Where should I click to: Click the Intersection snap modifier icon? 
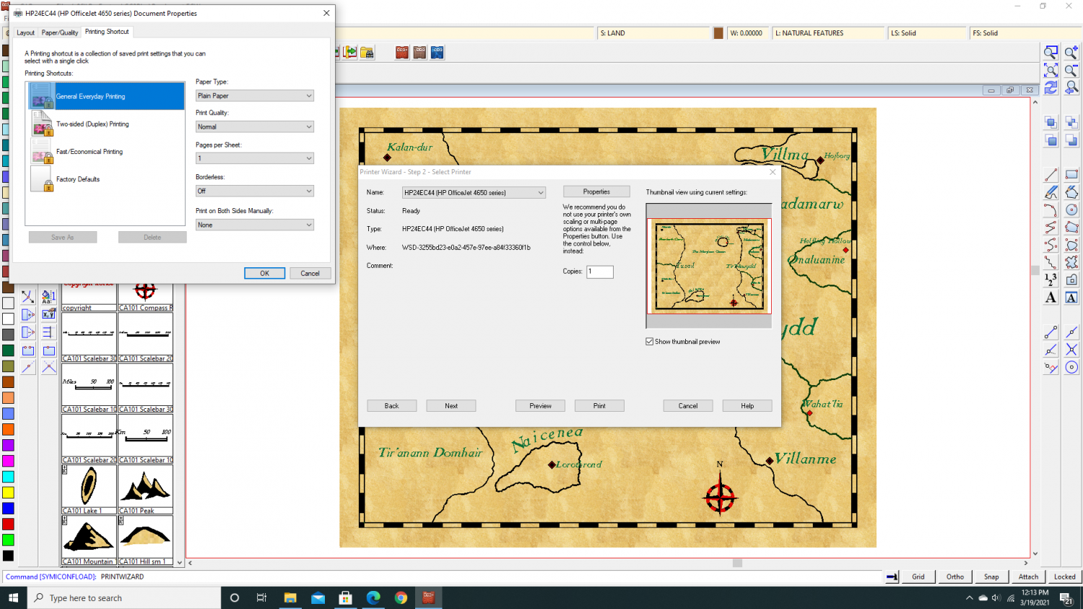1071,350
